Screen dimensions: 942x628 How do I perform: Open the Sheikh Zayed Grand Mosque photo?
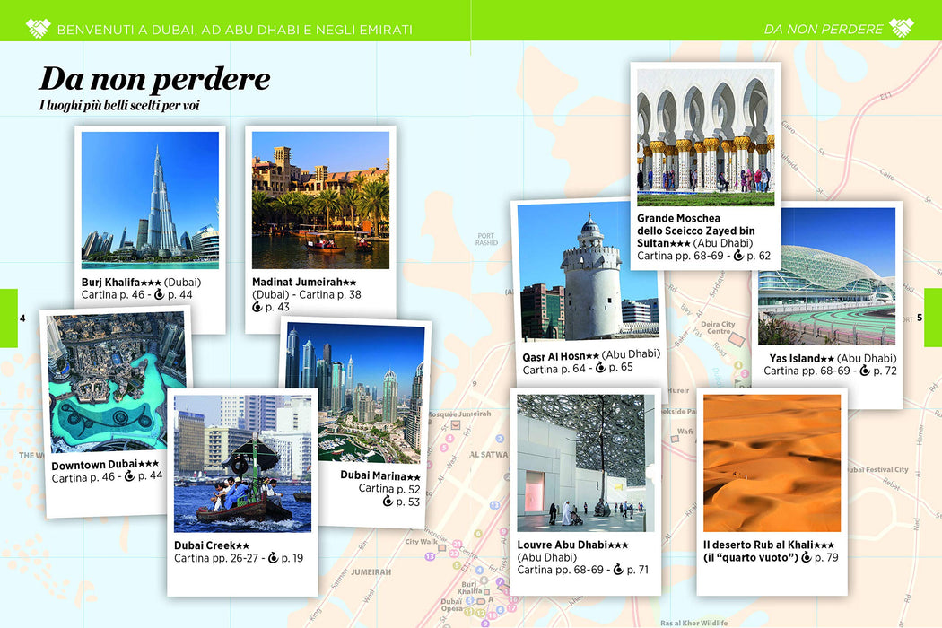click(x=706, y=137)
